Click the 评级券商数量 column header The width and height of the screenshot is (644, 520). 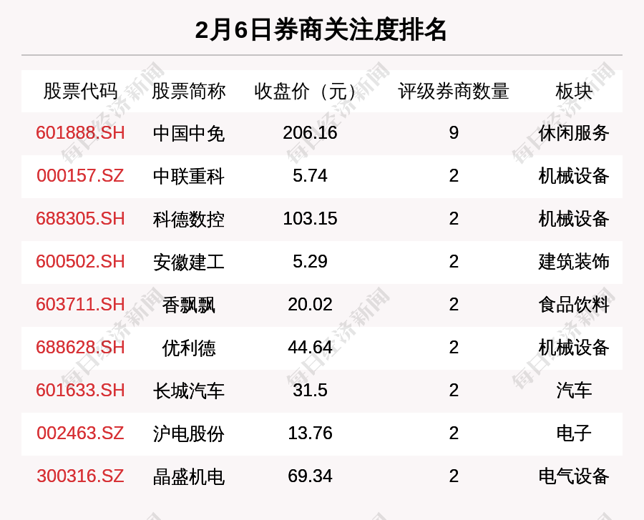454,91
